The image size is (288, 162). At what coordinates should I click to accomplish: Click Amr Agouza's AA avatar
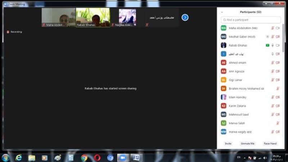[x=224, y=71]
